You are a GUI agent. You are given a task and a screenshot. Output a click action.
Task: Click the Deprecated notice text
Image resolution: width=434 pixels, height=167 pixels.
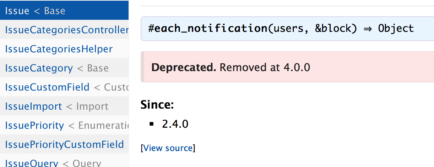click(x=231, y=67)
